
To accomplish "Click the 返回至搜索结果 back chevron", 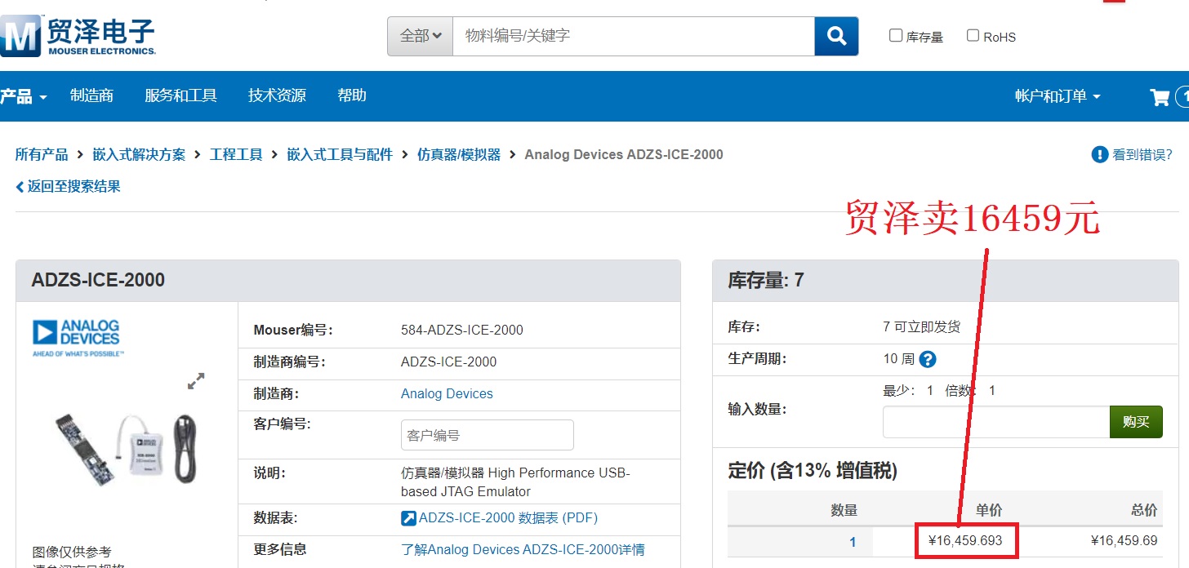I will [x=20, y=187].
